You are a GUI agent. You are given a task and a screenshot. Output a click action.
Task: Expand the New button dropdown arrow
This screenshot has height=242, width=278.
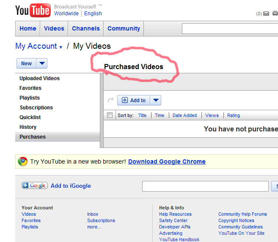pos(42,63)
